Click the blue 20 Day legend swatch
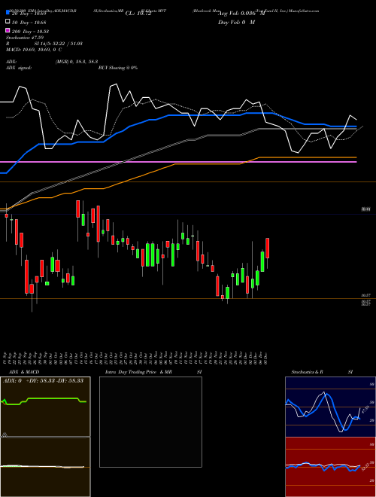The image size is (376, 497). (x=8, y=13)
